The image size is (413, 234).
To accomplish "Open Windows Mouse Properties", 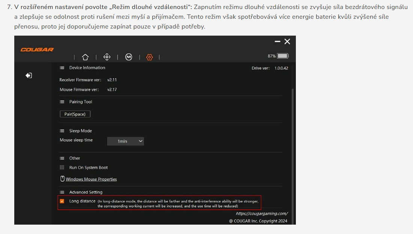I will point(91,179).
